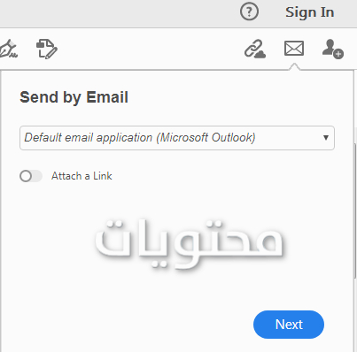
Task: Click the plus badge on person icon
Action: [x=338, y=54]
